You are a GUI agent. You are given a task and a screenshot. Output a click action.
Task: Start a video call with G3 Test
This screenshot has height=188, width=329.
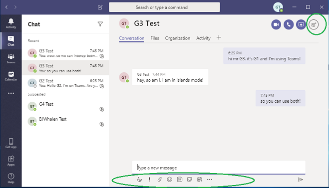click(276, 24)
